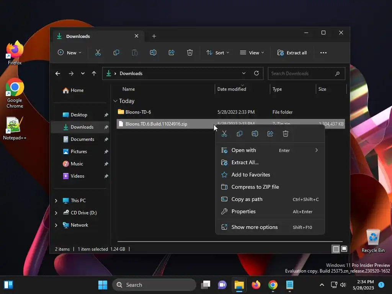This screenshot has width=392, height=294.
Task: Click the Extract all toolbar button
Action: 292,53
